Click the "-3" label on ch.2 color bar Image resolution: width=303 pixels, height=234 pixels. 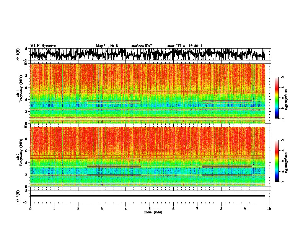click(282, 140)
